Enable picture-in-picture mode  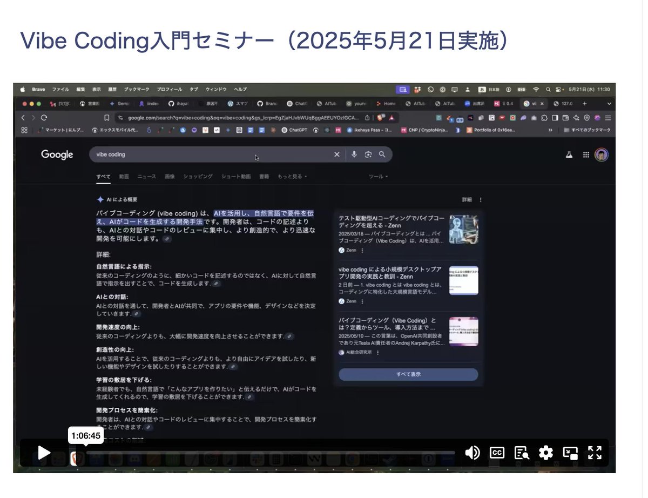tap(570, 453)
